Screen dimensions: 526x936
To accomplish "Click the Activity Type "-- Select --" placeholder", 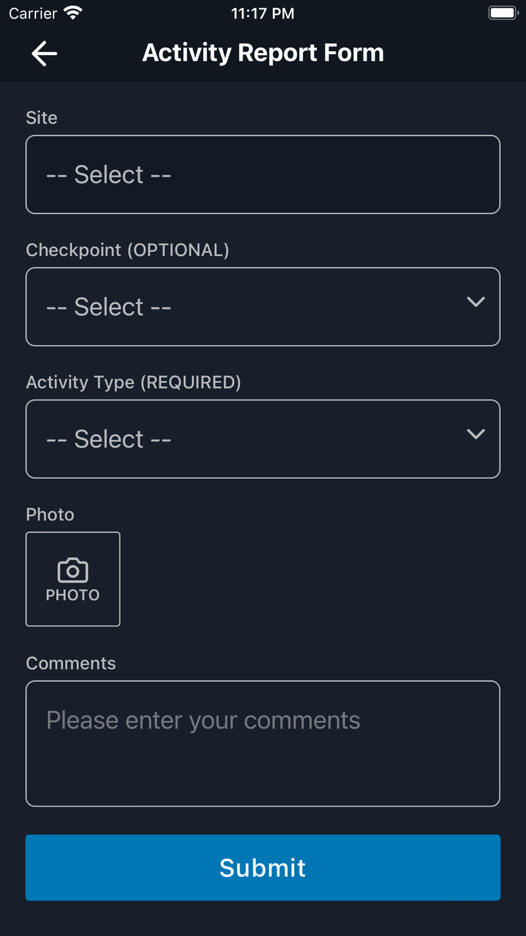I will point(109,439).
